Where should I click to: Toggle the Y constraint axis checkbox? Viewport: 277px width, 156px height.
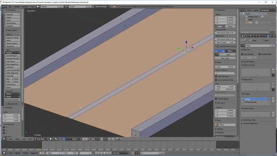[4, 130]
